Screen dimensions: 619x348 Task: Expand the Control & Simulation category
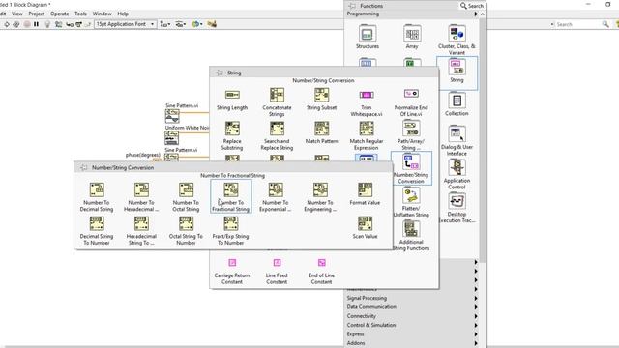coord(476,325)
